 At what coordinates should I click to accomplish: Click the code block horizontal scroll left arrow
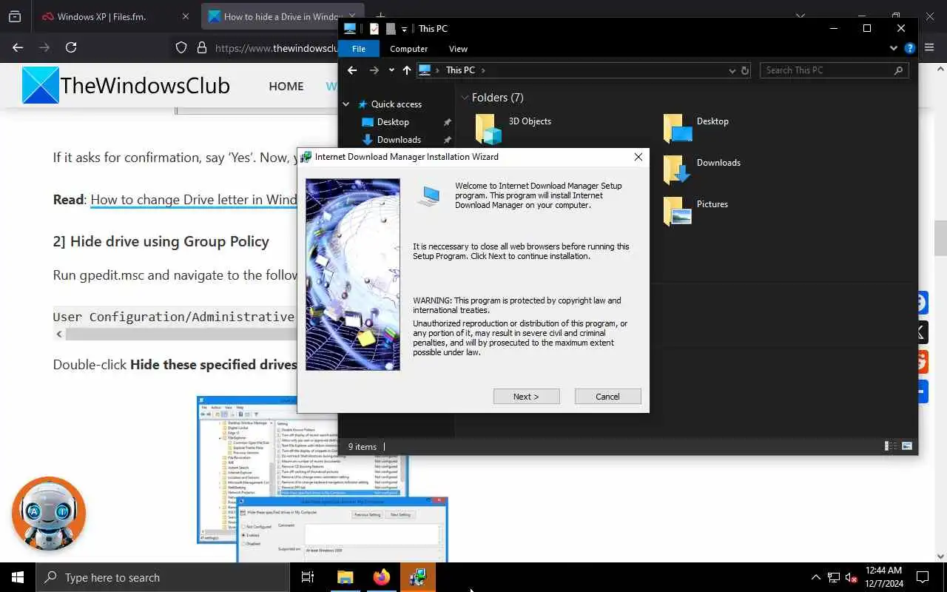(60, 334)
